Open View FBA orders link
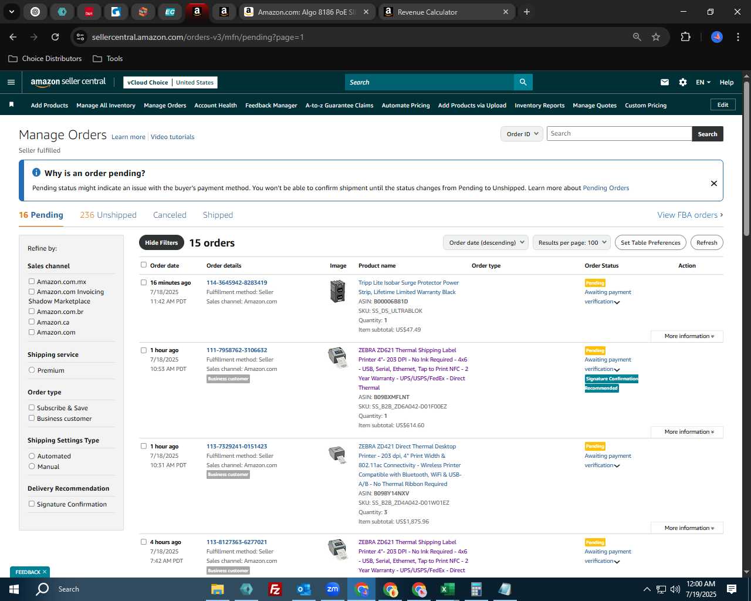 (690, 215)
